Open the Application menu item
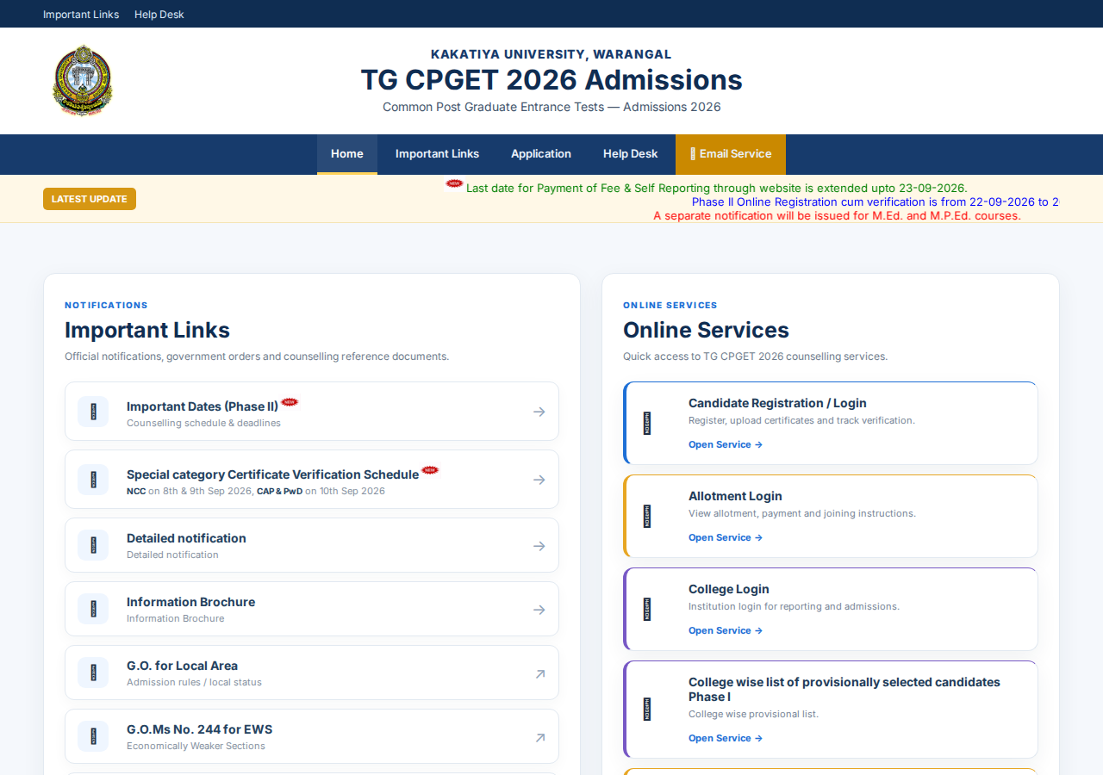Screen dimensions: 1103x775 tap(541, 154)
